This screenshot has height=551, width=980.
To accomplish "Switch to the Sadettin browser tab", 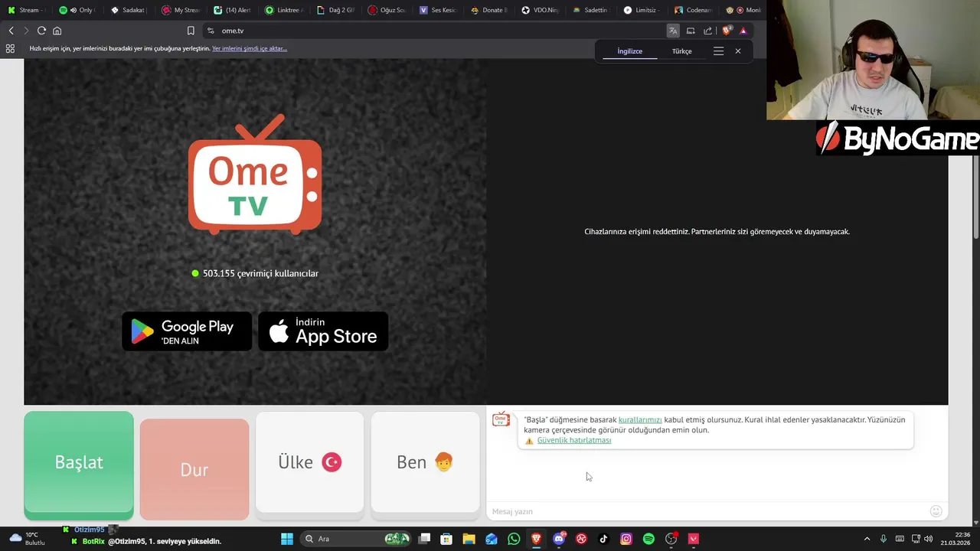I will click(592, 10).
